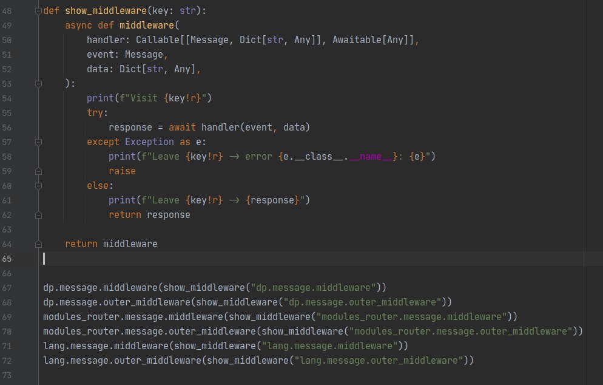Toggle the fold end marker at line 59

tap(38, 171)
